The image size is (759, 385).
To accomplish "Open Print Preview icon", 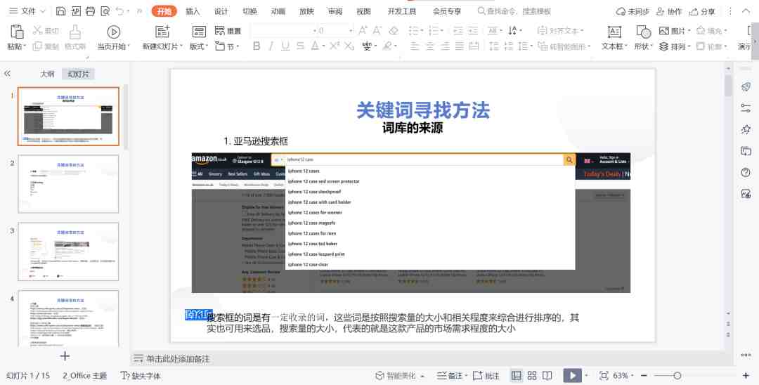I will [105, 11].
